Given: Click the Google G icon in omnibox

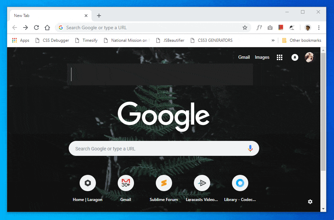Looking at the screenshot, I should (x=61, y=27).
